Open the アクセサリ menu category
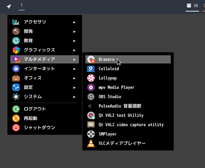 [45, 22]
